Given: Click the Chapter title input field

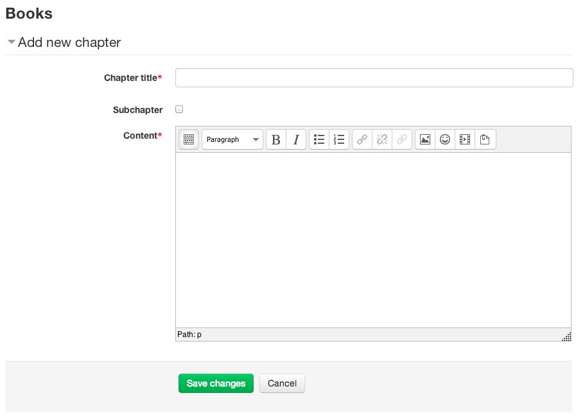Looking at the screenshot, I should point(374,77).
